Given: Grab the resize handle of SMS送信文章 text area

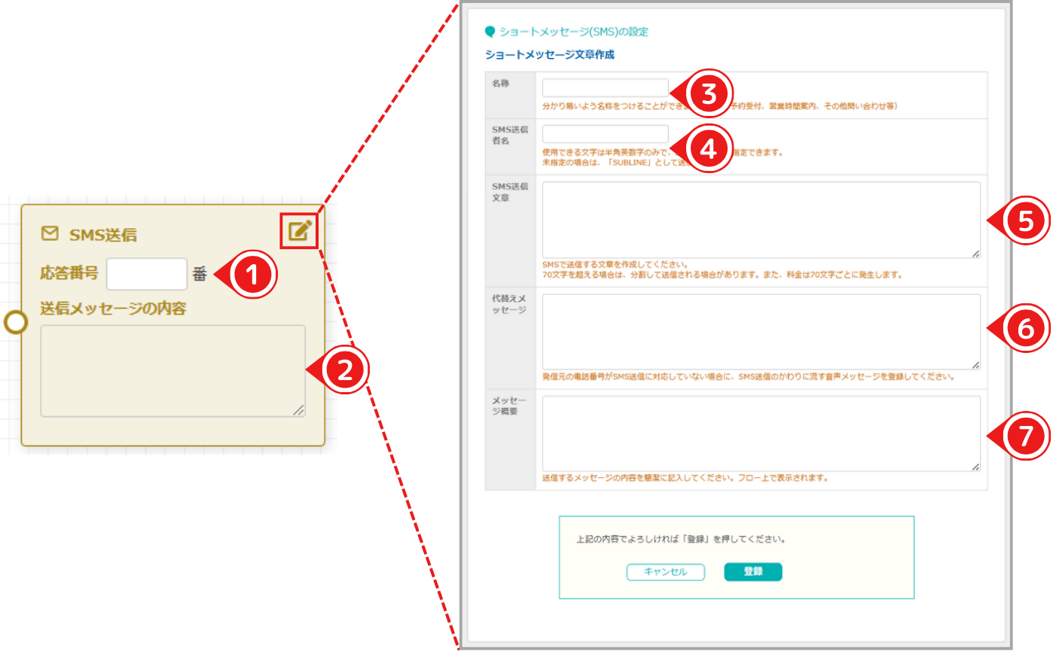Looking at the screenshot, I should (x=975, y=255).
